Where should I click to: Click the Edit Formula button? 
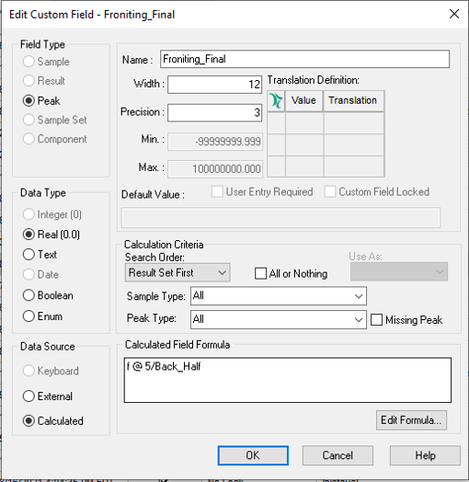(x=411, y=420)
